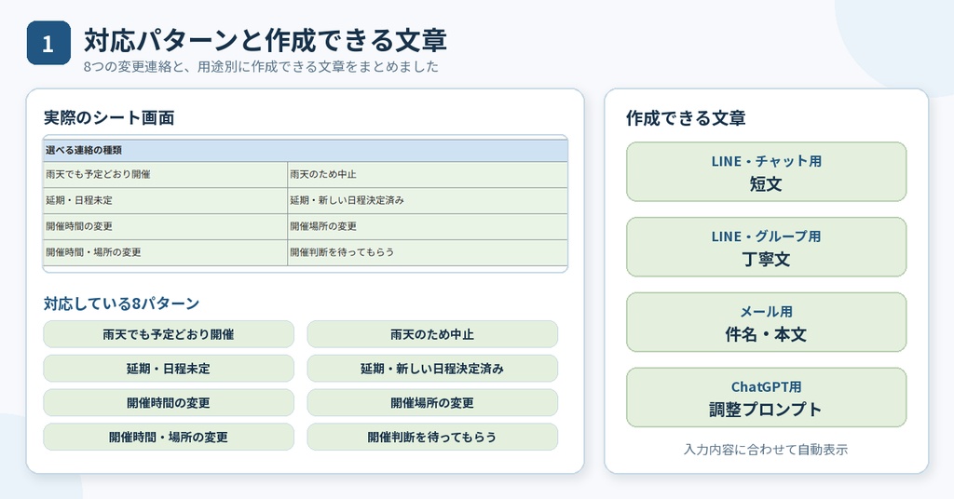Click the 雨天でも予定どおり開催 pattern pill

[169, 334]
